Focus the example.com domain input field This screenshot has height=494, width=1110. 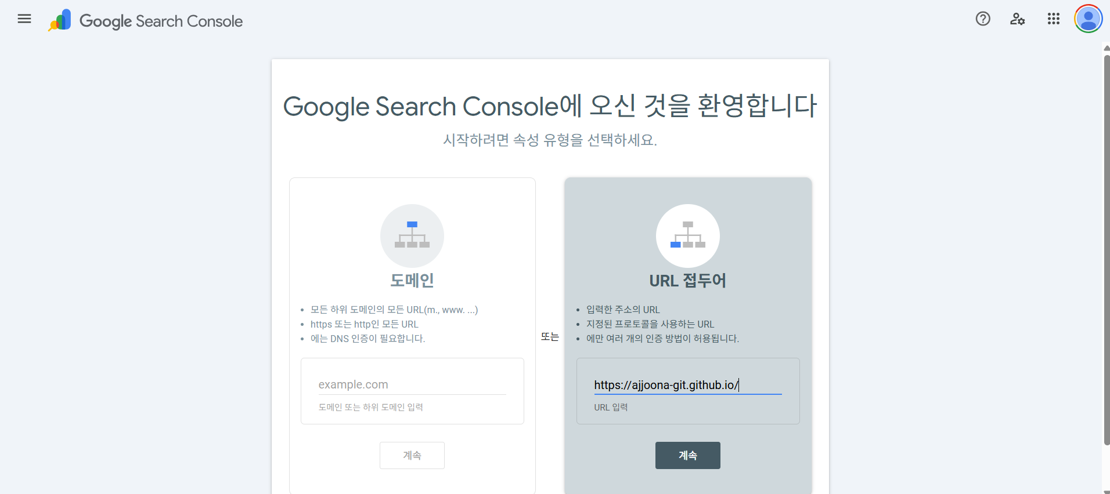[x=412, y=384]
